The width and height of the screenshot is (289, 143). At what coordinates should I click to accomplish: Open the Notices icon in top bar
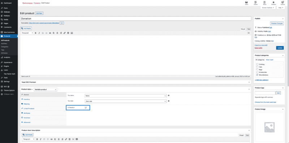(282, 3)
